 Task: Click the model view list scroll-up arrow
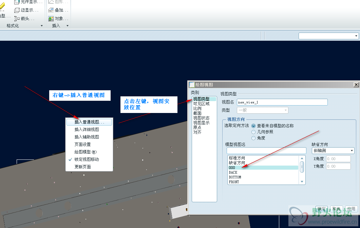(x=302, y=158)
